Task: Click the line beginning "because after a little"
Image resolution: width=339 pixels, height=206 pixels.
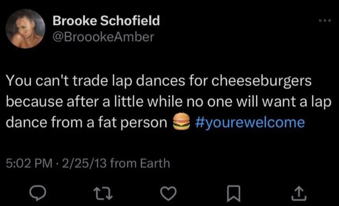Action: pyautogui.click(x=168, y=102)
